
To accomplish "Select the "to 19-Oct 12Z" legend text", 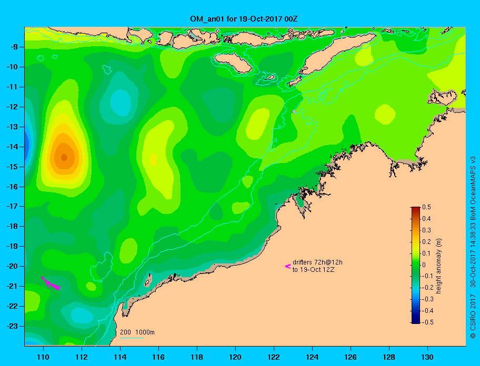I will coord(313,270).
